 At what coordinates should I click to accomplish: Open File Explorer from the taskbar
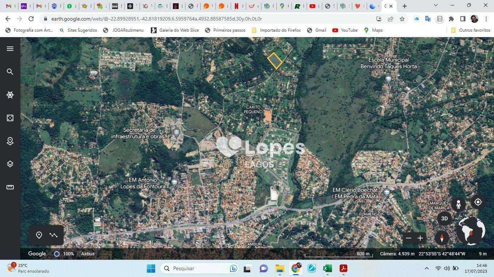tap(280, 268)
